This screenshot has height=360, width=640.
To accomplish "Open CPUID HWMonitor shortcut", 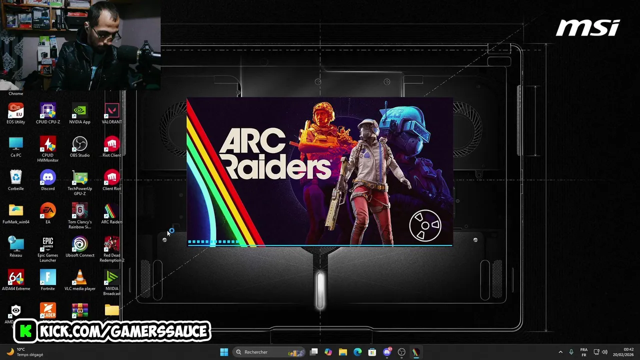I will (48, 149).
